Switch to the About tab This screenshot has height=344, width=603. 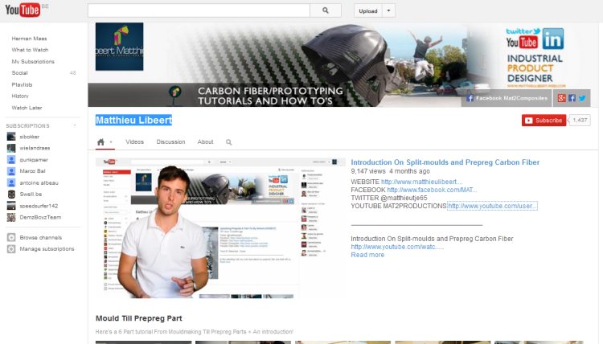[205, 141]
